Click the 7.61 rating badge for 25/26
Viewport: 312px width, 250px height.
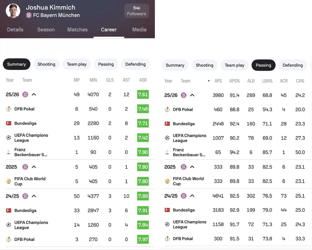click(143, 94)
